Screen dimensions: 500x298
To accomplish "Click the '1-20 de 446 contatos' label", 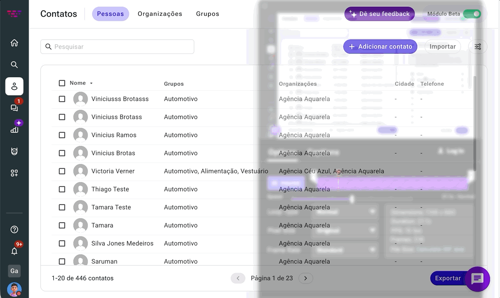I will 83,278.
